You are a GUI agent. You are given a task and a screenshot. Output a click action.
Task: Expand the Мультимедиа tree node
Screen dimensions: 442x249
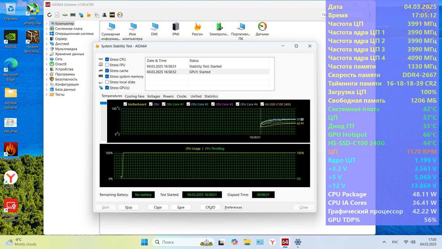coord(47,49)
